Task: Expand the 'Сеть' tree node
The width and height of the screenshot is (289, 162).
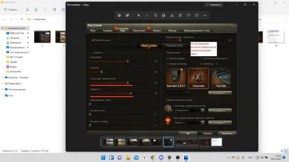Action: click(2, 95)
